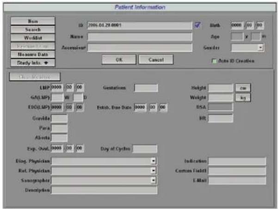
Task: Click the LMP day field
Action: pos(80,88)
